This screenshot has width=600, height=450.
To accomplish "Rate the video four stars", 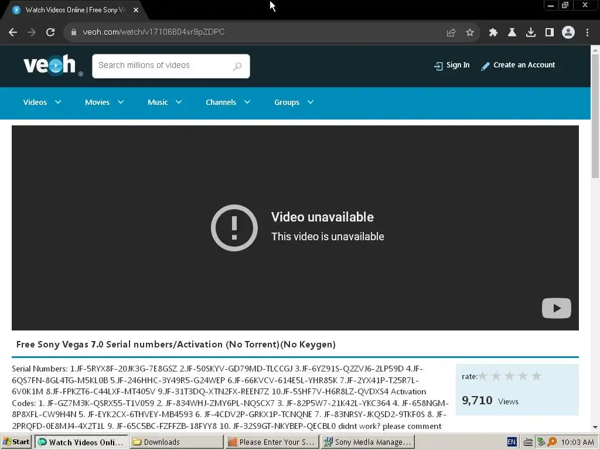I will pos(523,376).
